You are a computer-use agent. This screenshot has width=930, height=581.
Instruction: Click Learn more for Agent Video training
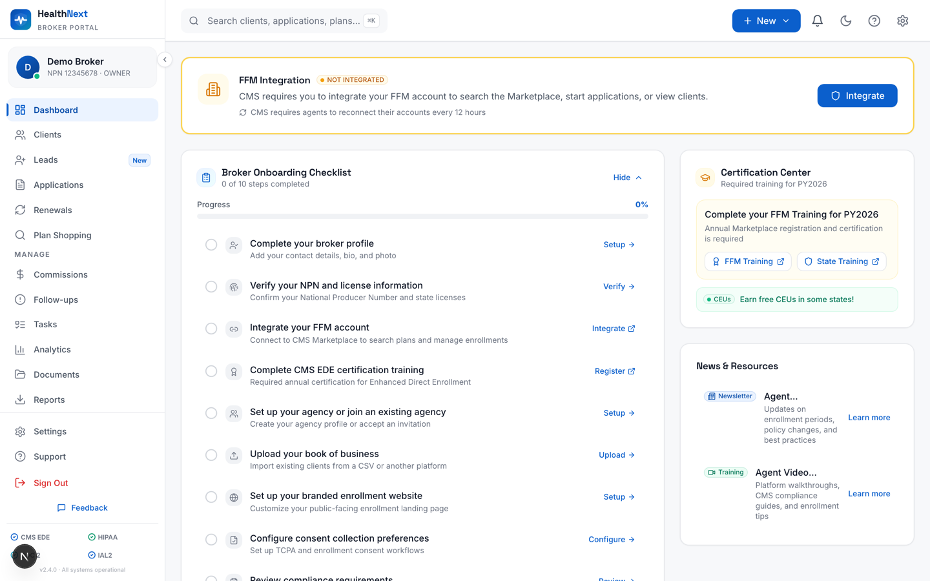pos(869,494)
